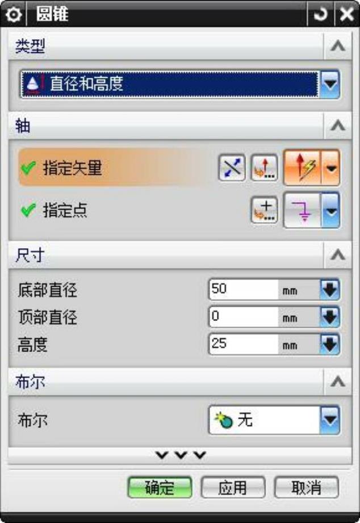Open the point type dropdown arrow

point(330,210)
